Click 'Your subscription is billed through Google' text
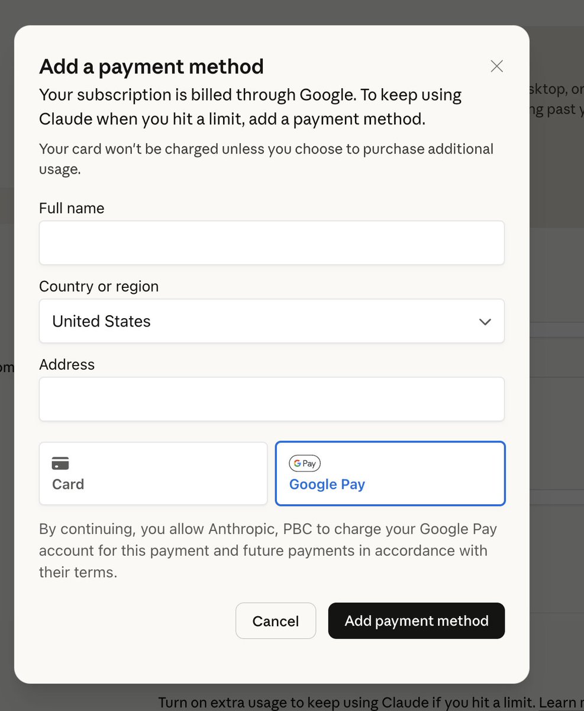This screenshot has height=711, width=584. (x=250, y=107)
